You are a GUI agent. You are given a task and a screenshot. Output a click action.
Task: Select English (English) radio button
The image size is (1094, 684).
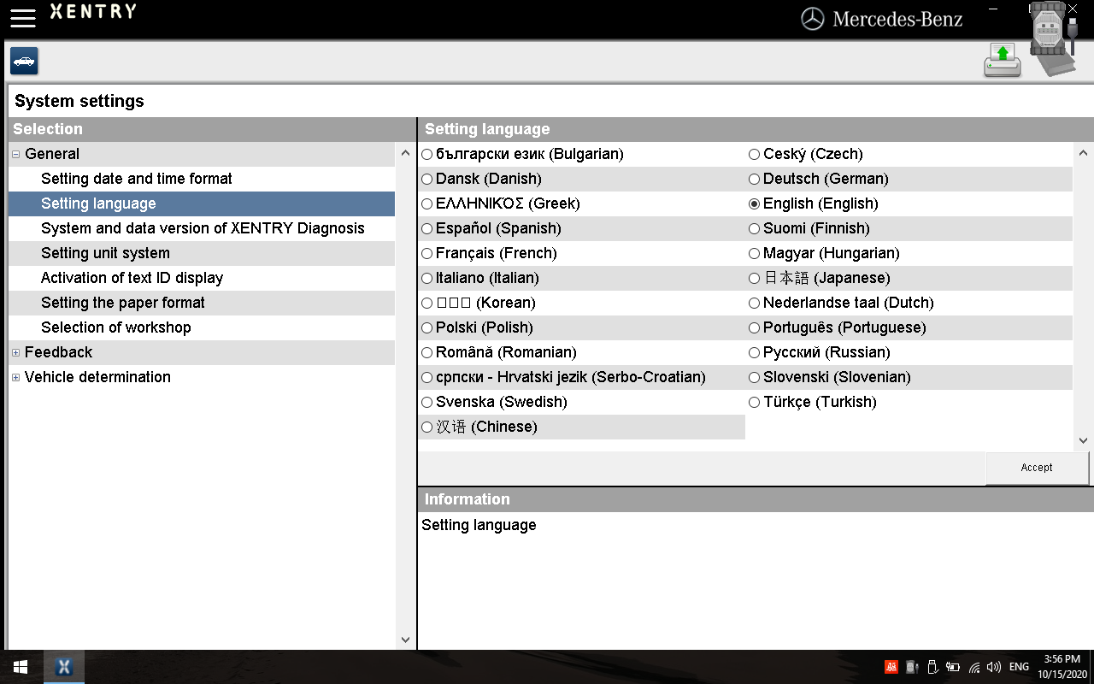[x=755, y=204]
